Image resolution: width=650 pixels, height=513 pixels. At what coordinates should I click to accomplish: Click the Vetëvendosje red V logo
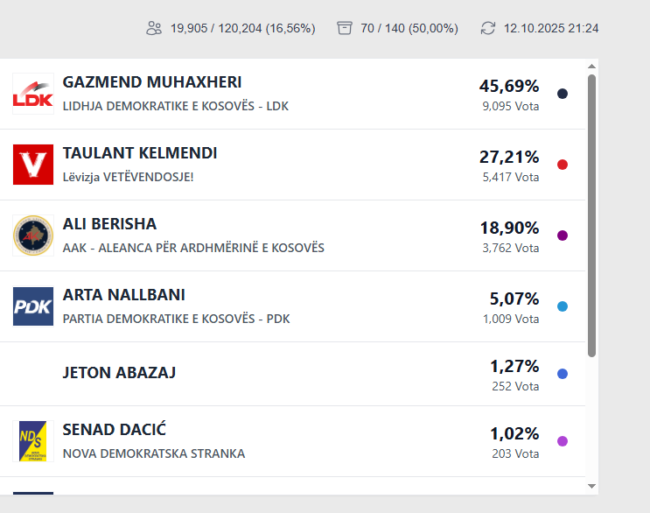pyautogui.click(x=33, y=165)
